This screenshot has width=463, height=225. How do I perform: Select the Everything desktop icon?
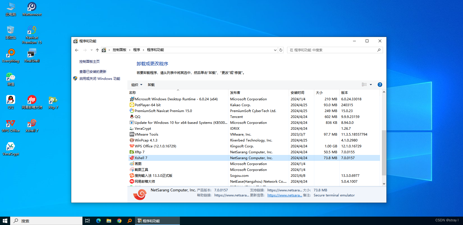click(x=11, y=55)
